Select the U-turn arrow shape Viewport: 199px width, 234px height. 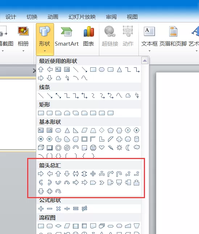point(119,174)
